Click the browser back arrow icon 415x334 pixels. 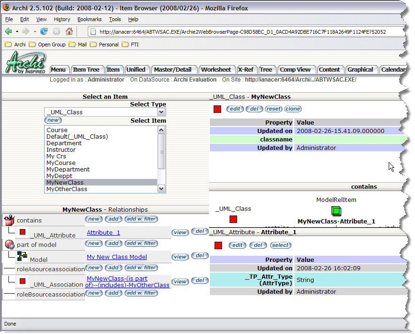pos(8,31)
